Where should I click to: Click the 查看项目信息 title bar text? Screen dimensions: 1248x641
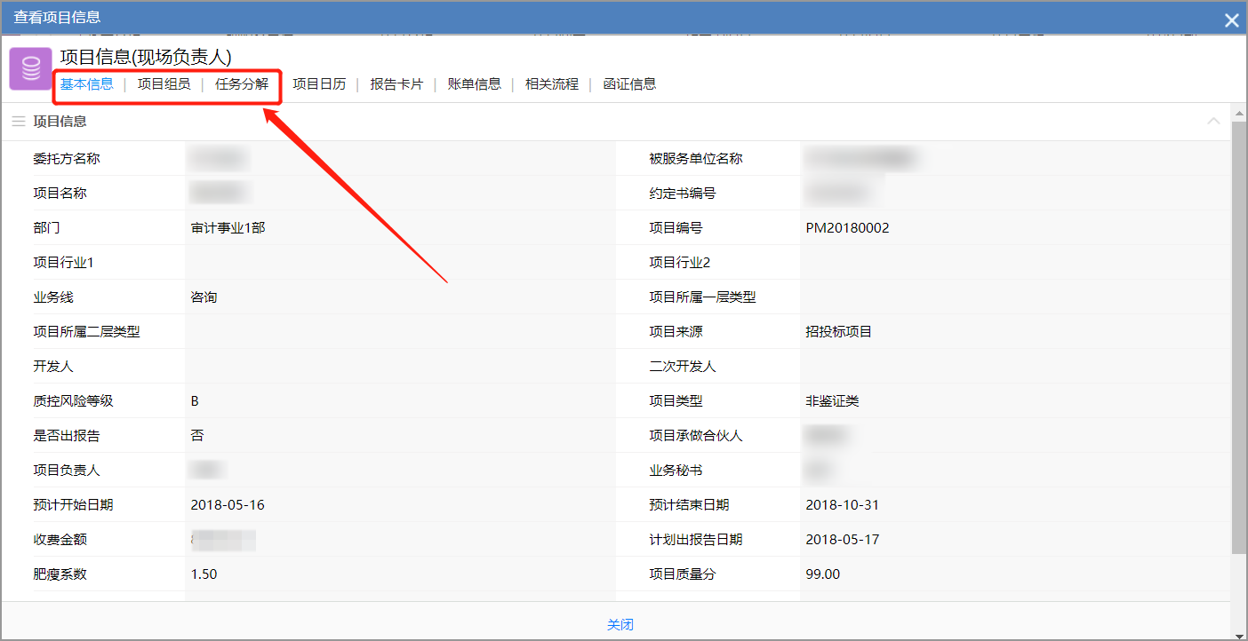pos(57,17)
